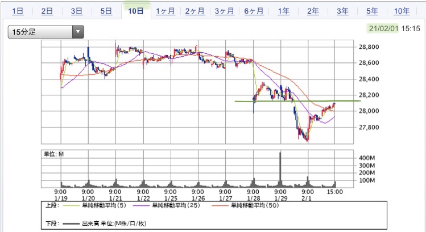Click the 28,200 price axis label
The image size is (426, 232).
coord(369,95)
